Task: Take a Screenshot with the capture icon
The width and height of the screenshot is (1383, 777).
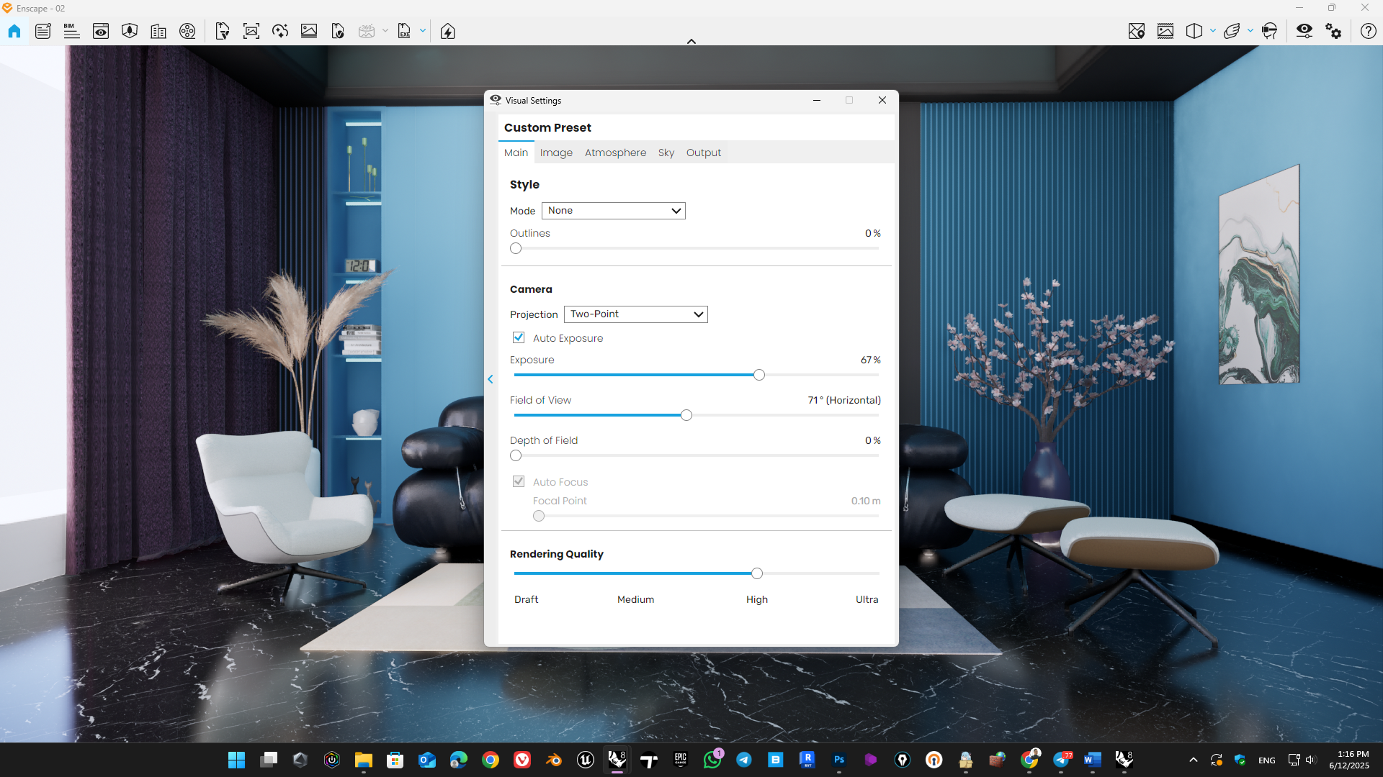Action: pos(251,31)
